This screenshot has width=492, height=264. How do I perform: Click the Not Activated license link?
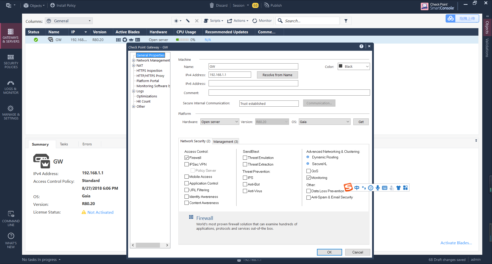100,212
